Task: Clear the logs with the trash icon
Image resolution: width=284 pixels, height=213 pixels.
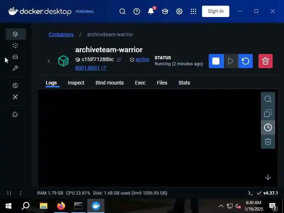Action: click(268, 141)
